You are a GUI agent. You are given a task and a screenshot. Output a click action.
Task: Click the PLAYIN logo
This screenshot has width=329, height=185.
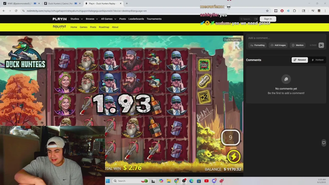coord(60,19)
